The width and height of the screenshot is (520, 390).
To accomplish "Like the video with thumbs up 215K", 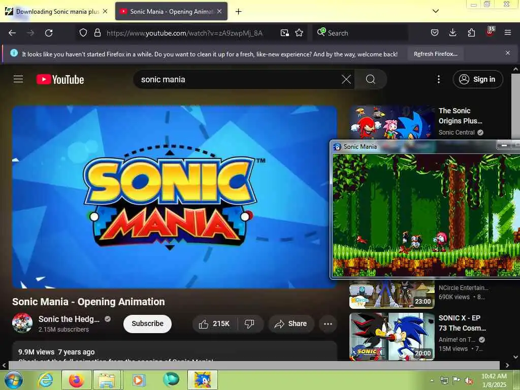I will point(214,323).
